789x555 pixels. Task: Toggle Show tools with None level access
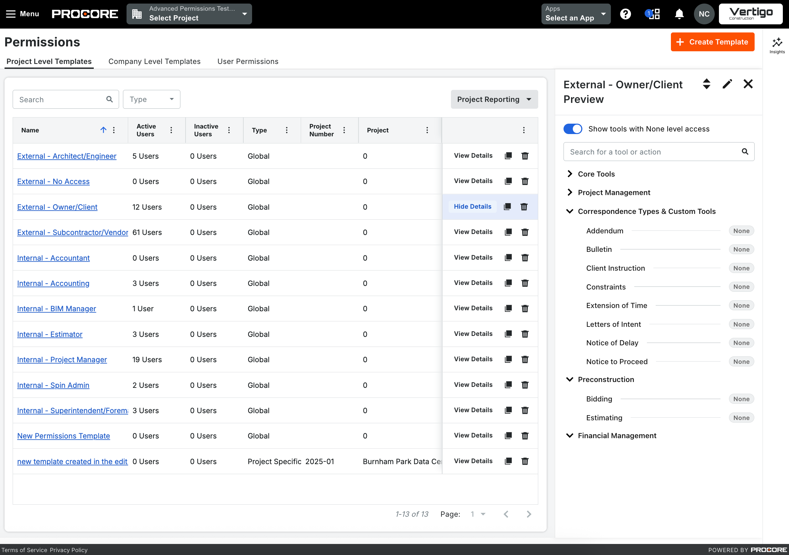tap(573, 129)
